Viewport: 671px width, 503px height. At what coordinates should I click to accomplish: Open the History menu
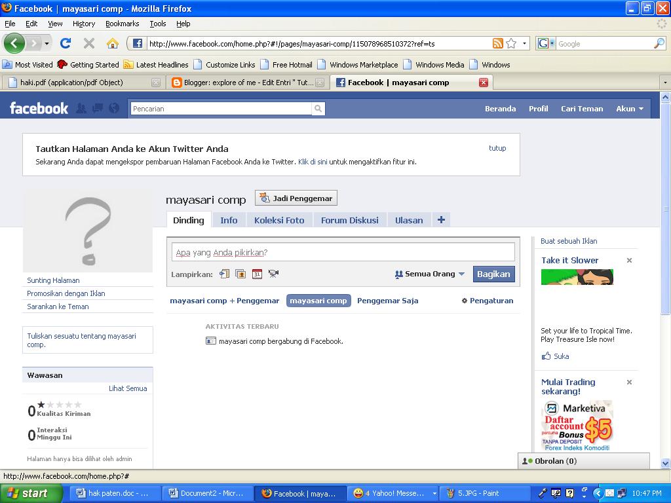click(83, 24)
